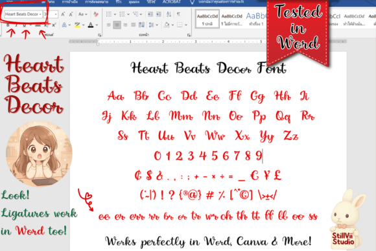The image size is (376, 251).
Task: Toggle Superscript formatting
Action: tap(54, 25)
